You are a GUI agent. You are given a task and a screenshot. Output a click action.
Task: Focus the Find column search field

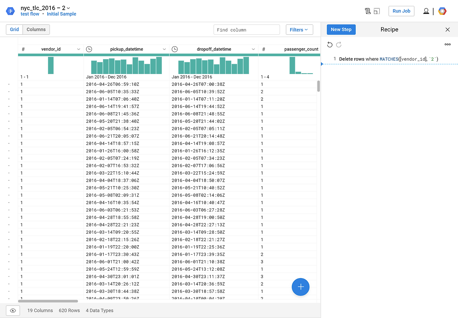point(247,30)
